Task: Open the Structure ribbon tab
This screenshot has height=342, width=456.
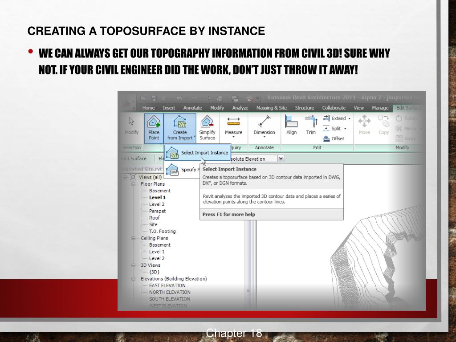Action: [305, 108]
